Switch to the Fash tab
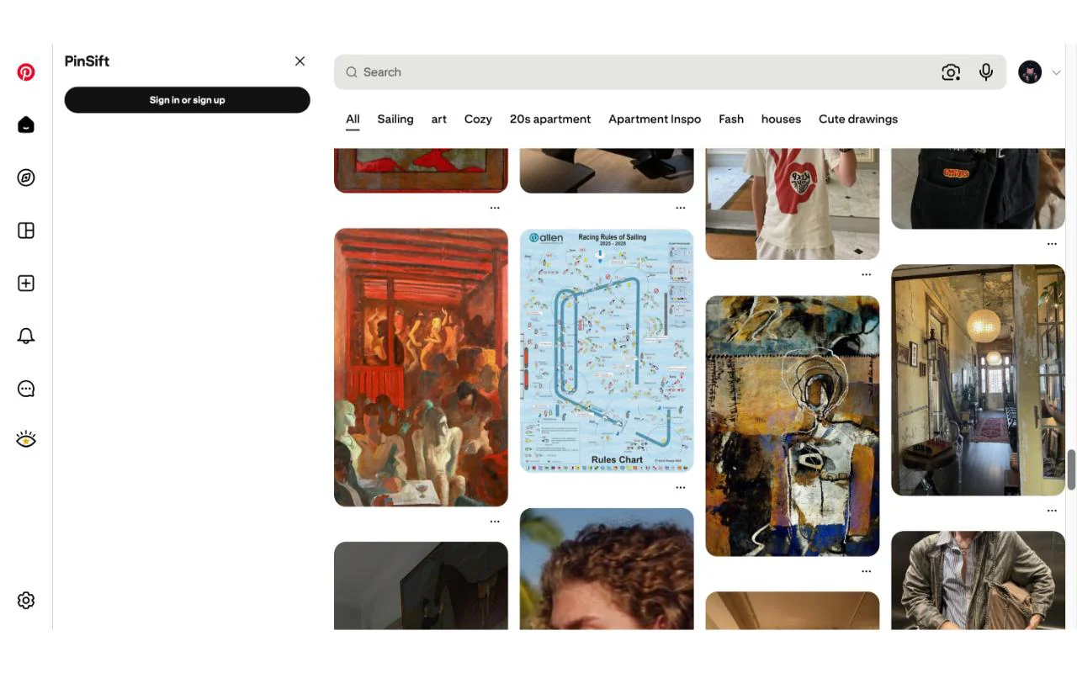Screen dimensions: 1077x673 coord(731,119)
